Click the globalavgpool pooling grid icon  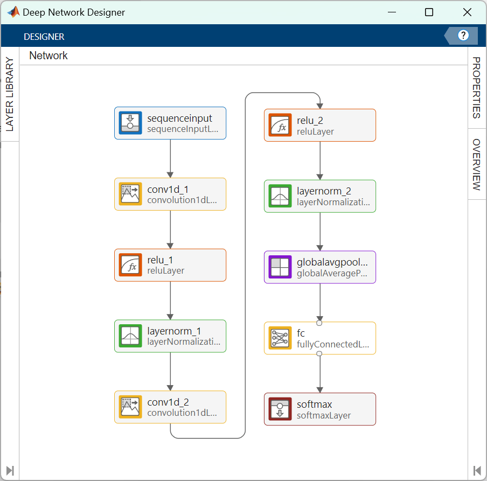coord(280,267)
